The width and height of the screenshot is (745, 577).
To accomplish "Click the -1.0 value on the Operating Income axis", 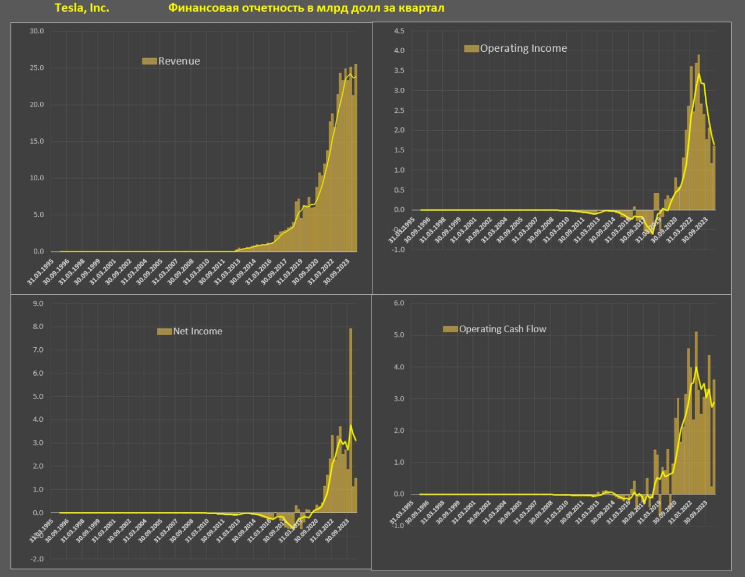I will [398, 250].
